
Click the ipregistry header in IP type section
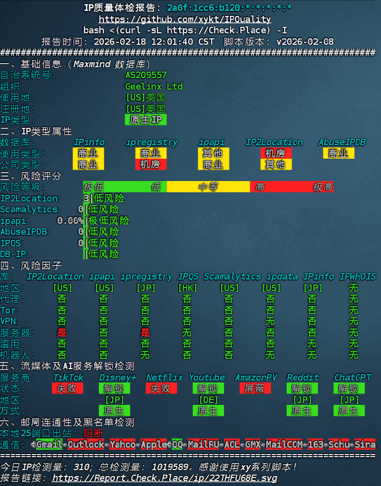point(152,142)
